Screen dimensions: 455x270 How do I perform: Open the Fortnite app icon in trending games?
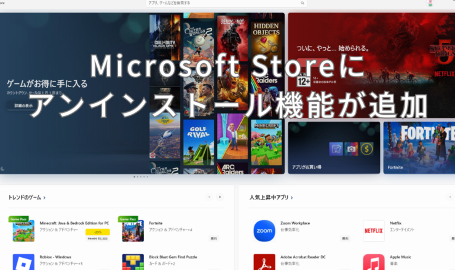pyautogui.click(x=133, y=231)
